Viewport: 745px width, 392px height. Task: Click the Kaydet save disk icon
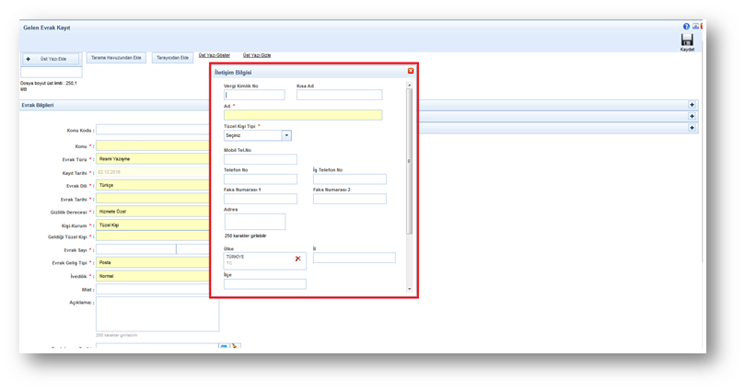[686, 40]
